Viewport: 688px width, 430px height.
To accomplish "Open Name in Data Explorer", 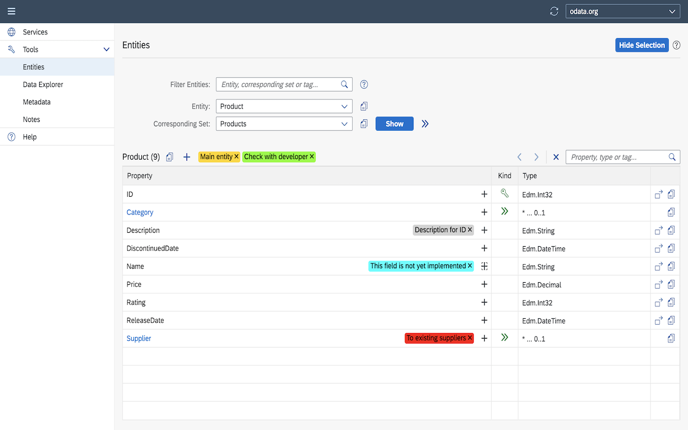I will tap(658, 267).
